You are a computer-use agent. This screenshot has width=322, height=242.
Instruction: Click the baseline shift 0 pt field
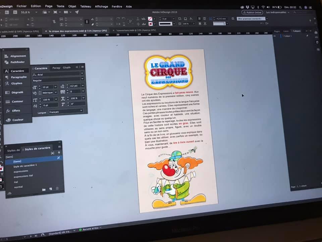pyautogui.click(x=50, y=105)
